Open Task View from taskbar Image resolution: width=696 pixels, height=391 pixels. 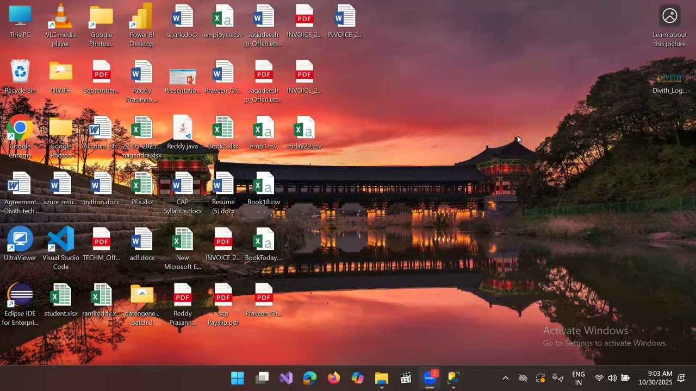pos(262,379)
